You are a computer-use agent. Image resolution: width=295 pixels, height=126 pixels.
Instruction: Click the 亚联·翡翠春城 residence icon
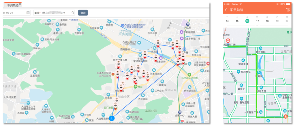[14, 54]
